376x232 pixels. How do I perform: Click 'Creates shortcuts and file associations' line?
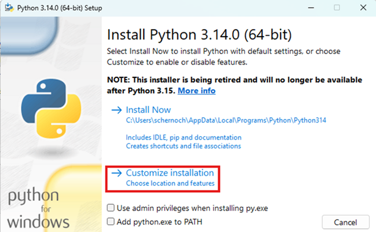point(183,146)
